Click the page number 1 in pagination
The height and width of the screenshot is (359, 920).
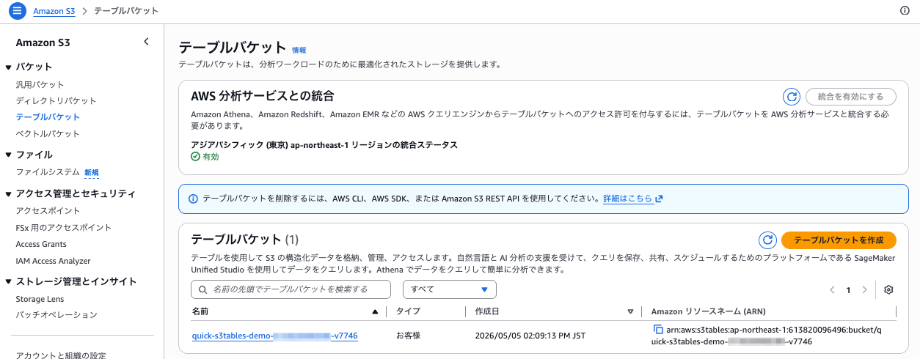848,289
